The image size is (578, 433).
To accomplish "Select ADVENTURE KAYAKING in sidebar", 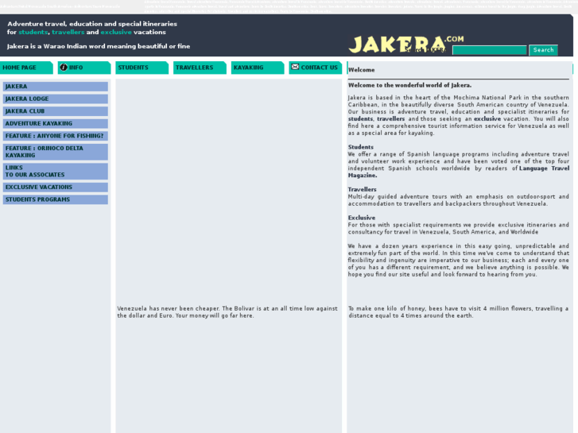I will click(56, 123).
